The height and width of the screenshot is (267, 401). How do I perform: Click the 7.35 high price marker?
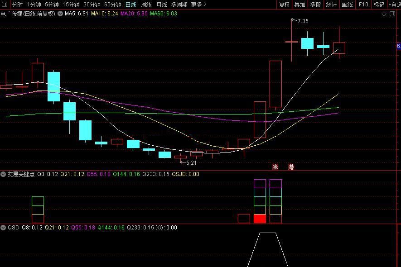pos(302,21)
